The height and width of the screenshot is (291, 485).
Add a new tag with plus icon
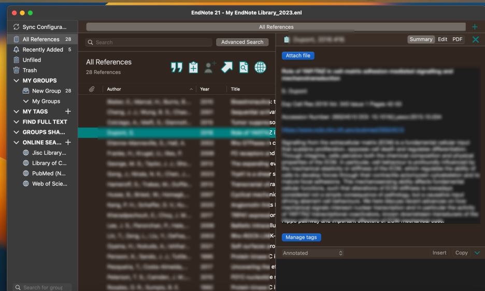point(68,111)
